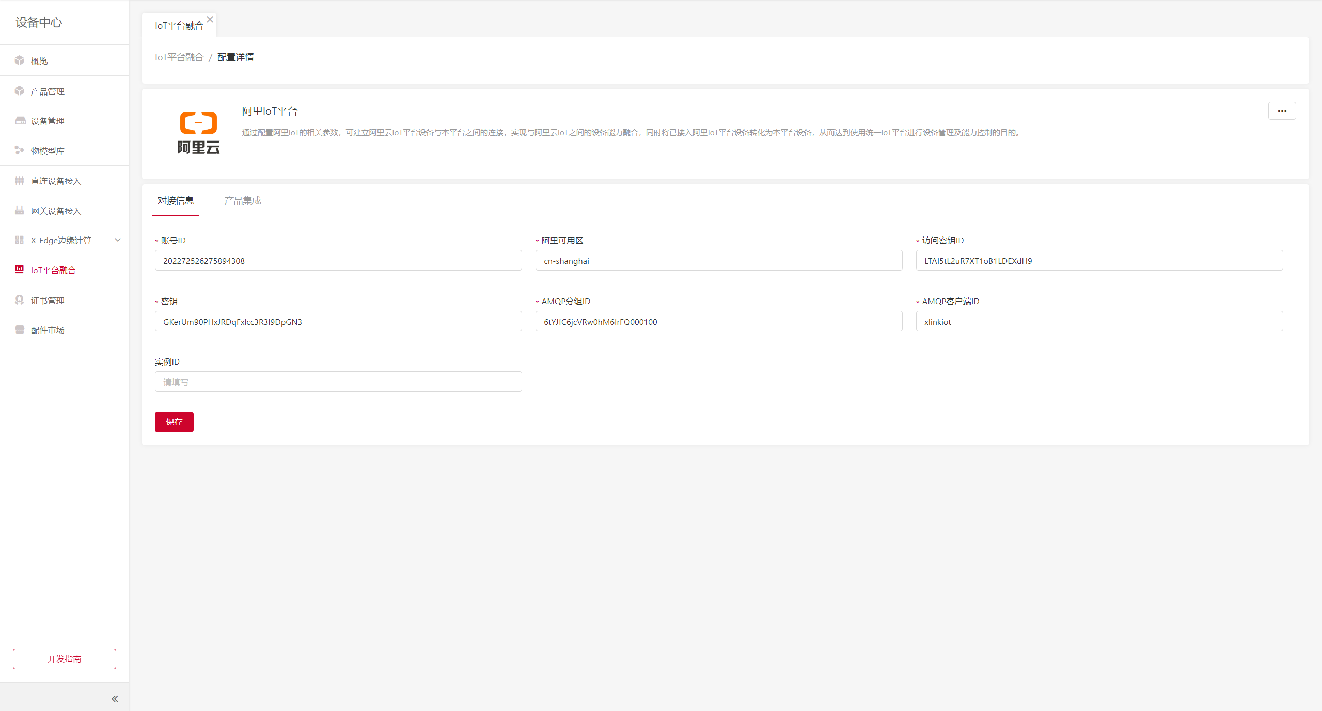The height and width of the screenshot is (711, 1322).
Task: Focus the AMQP客户端ID field with xlinkiot
Action: point(1099,322)
